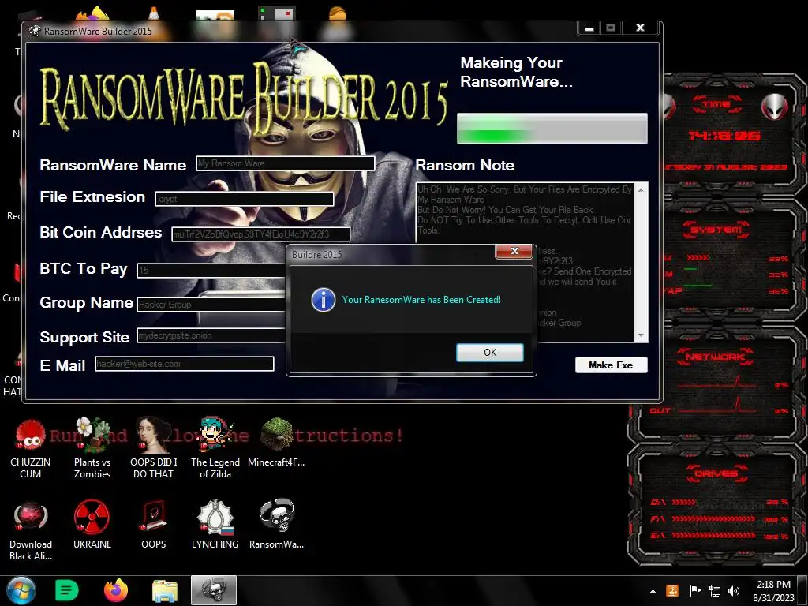Image resolution: width=808 pixels, height=606 pixels.
Task: Select the Download Black Ali... desktop icon
Action: point(31,531)
